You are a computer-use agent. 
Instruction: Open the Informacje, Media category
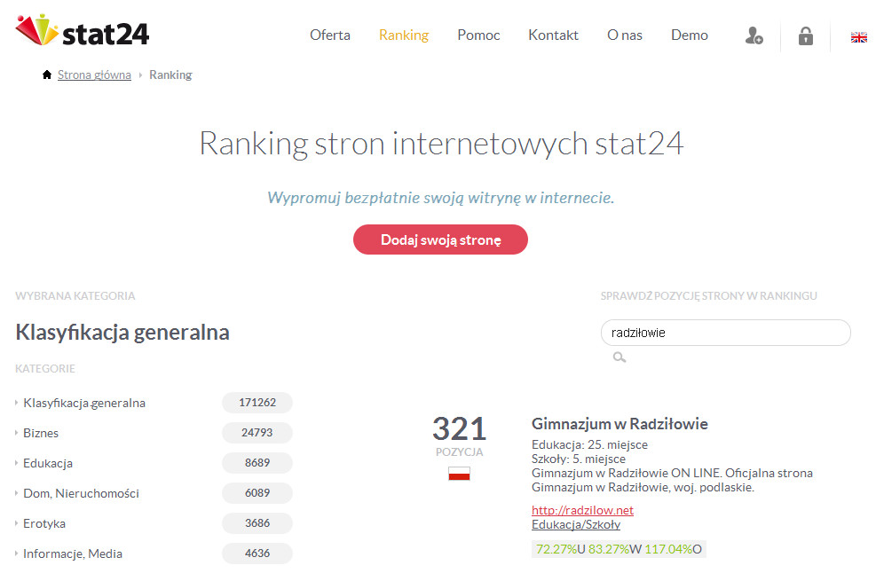73,553
